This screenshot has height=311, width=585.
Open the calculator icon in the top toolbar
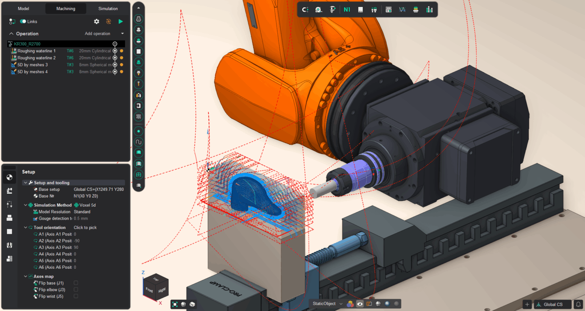pos(388,9)
